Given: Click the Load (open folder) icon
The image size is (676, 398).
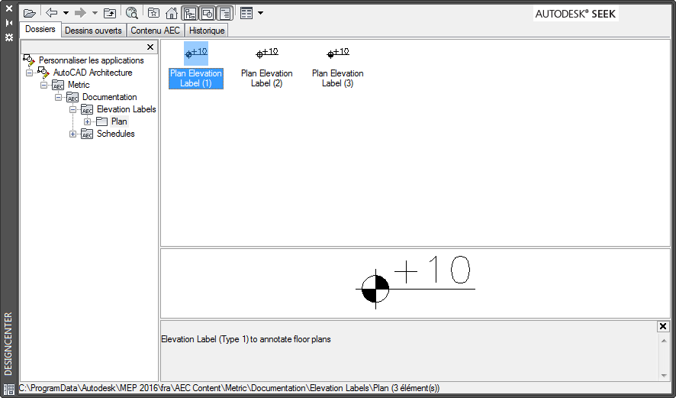Looking at the screenshot, I should tap(29, 14).
